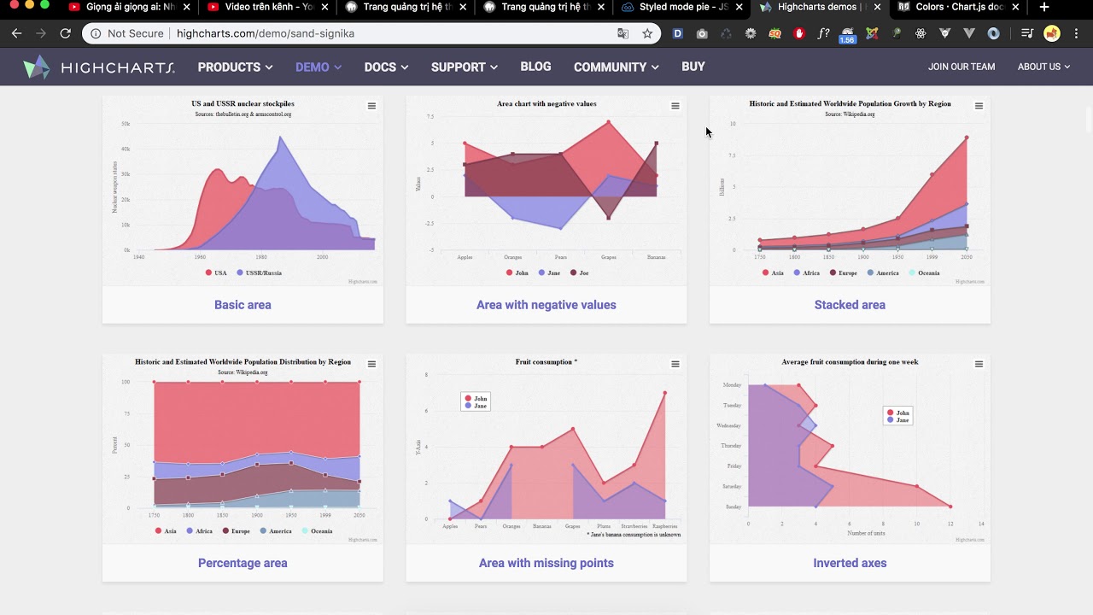Expand the ABOUT US dropdown
This screenshot has height=615, width=1093.
(1043, 67)
